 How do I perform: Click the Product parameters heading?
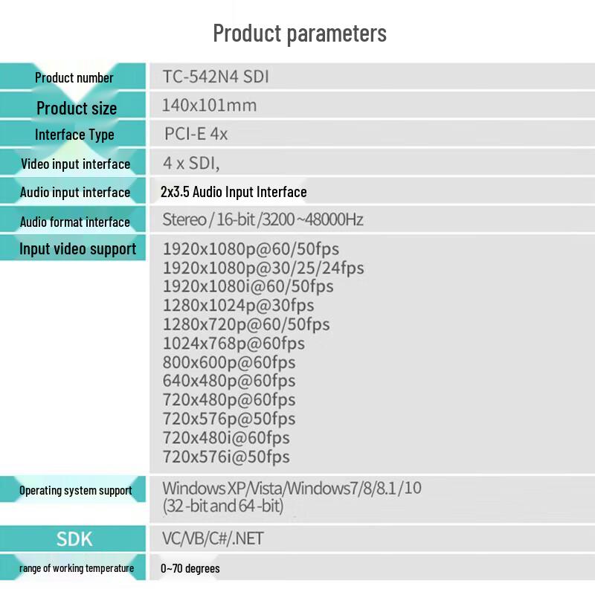300,33
